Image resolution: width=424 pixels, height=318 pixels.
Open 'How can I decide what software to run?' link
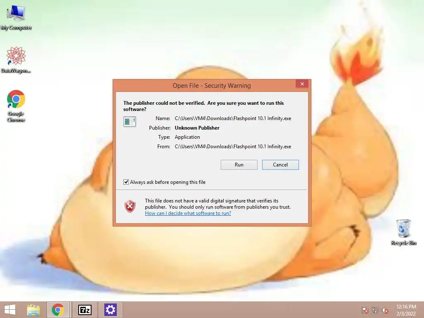(188, 213)
